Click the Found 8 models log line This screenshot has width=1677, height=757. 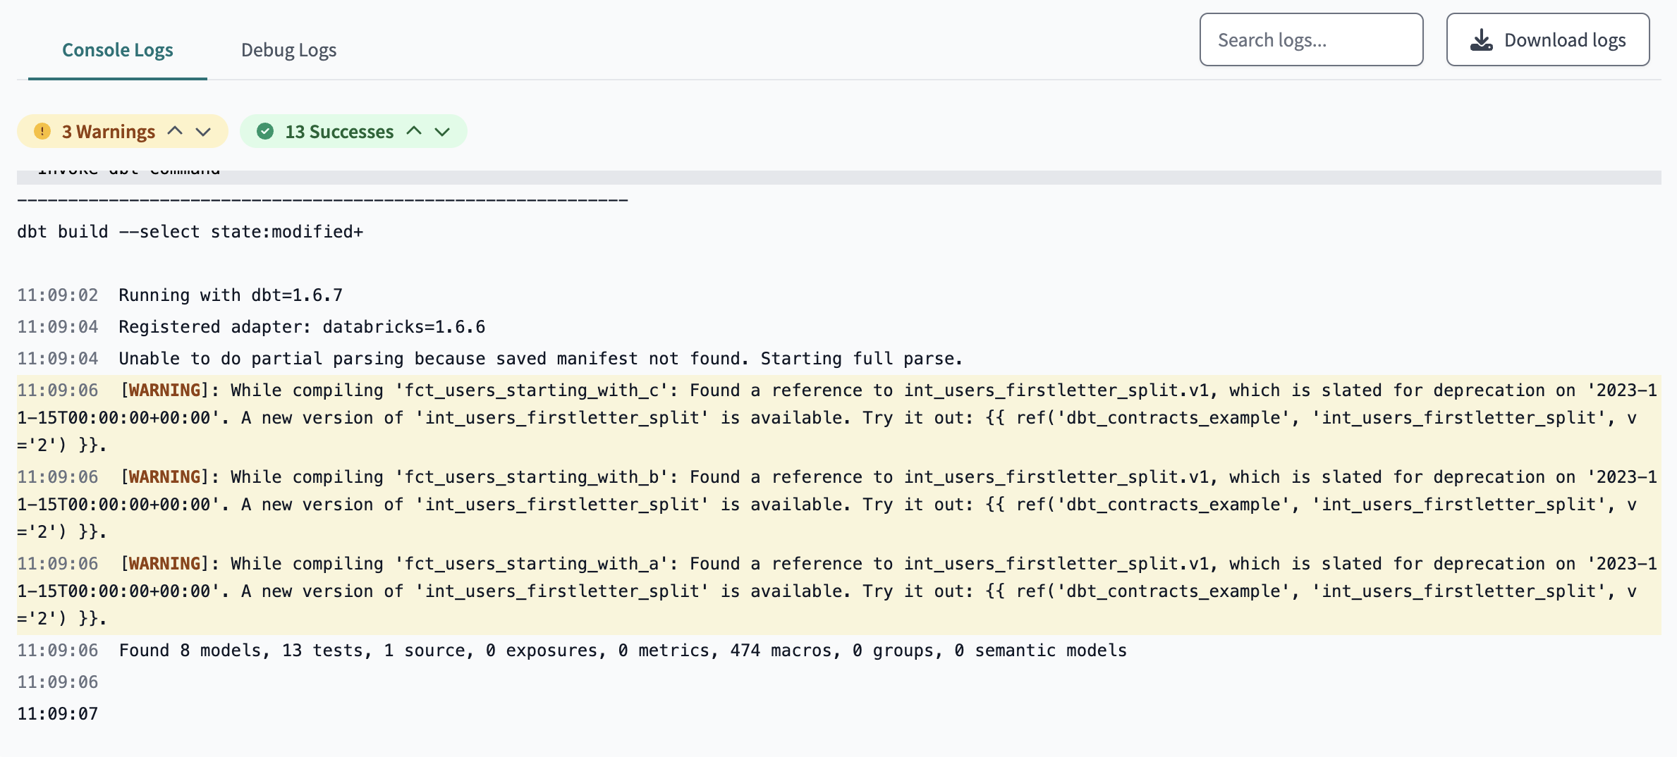point(572,651)
